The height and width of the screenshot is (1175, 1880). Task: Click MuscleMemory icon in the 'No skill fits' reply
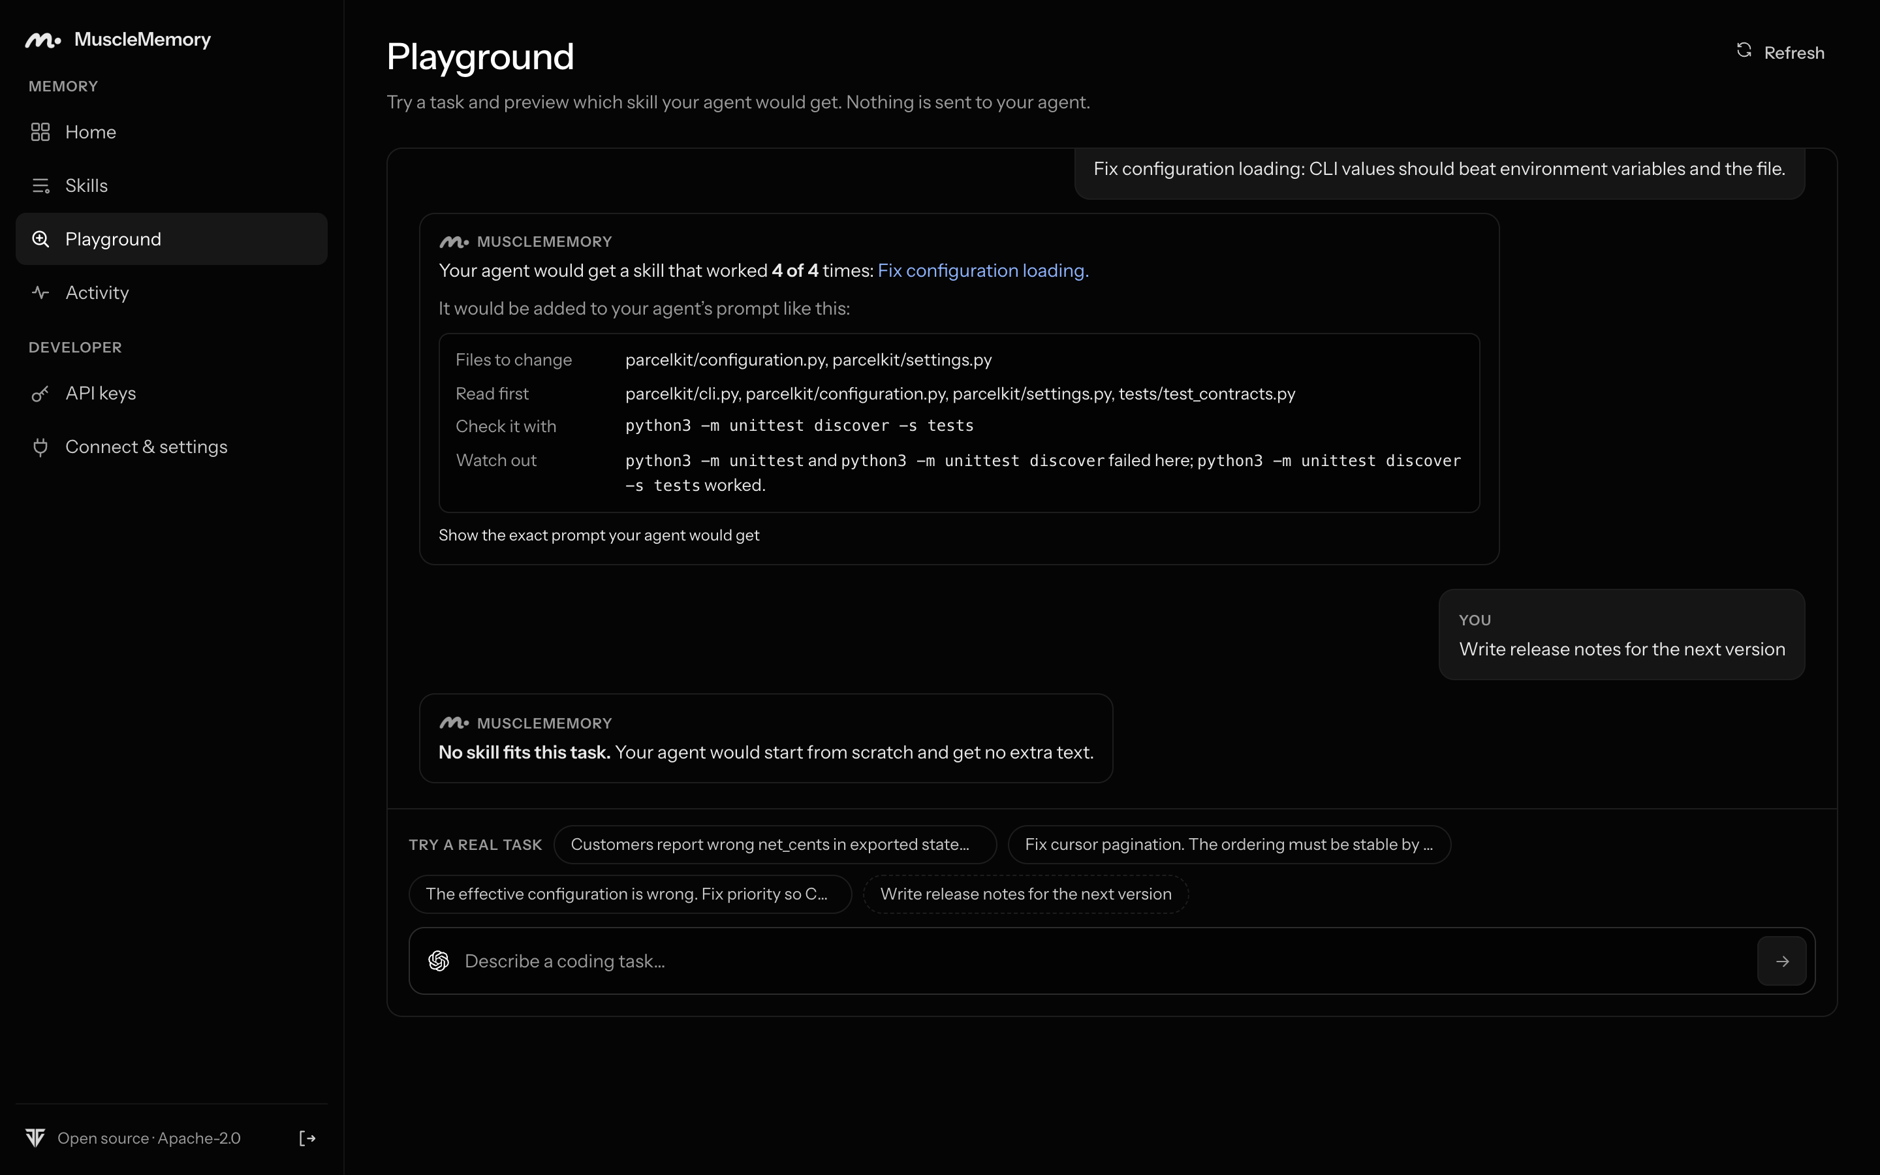454,723
